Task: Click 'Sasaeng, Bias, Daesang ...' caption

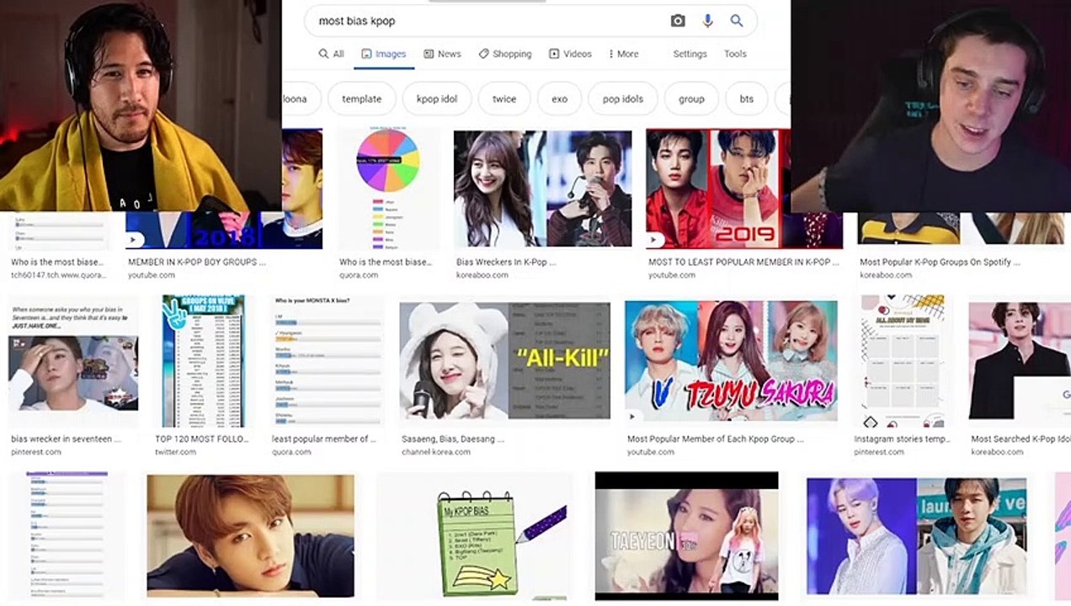Action: [453, 439]
